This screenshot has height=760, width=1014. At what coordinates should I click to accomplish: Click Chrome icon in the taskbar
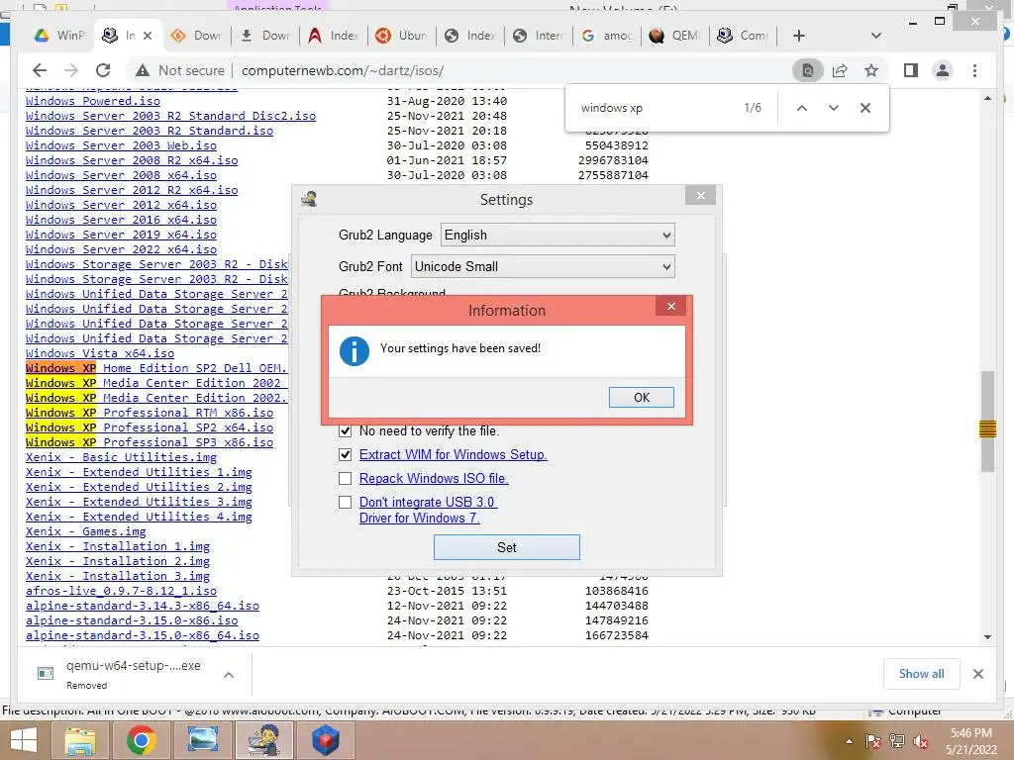(141, 740)
